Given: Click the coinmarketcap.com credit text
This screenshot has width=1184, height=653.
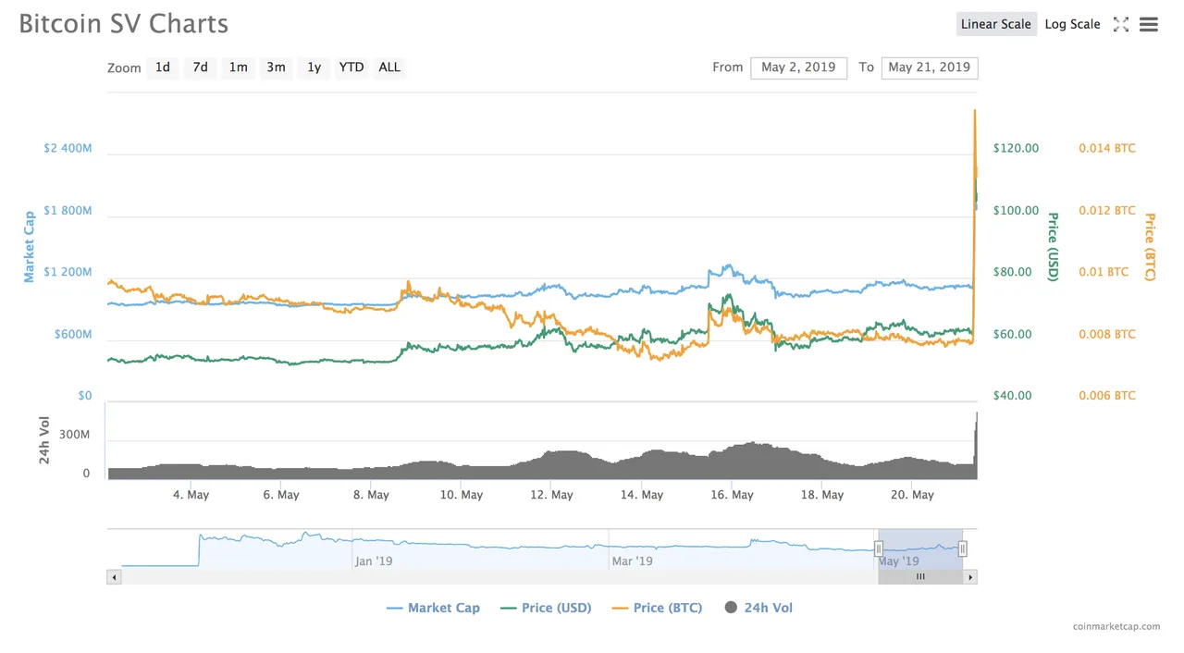Looking at the screenshot, I should pos(1116,626).
